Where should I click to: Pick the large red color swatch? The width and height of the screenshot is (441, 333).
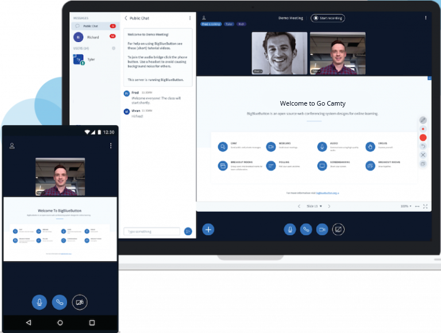[423, 137]
